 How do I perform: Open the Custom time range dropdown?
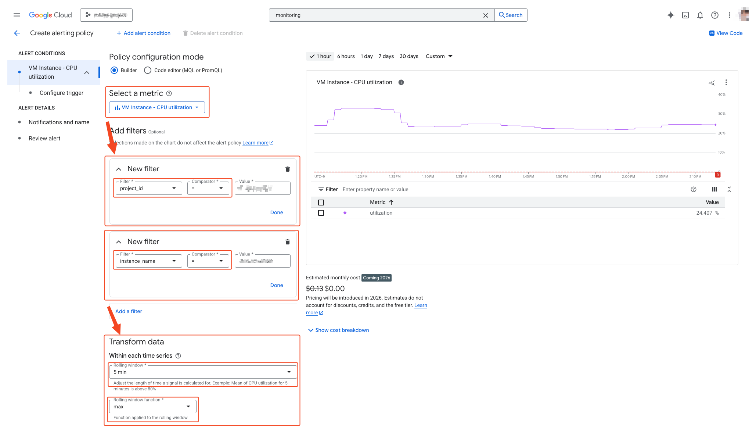[x=439, y=56]
